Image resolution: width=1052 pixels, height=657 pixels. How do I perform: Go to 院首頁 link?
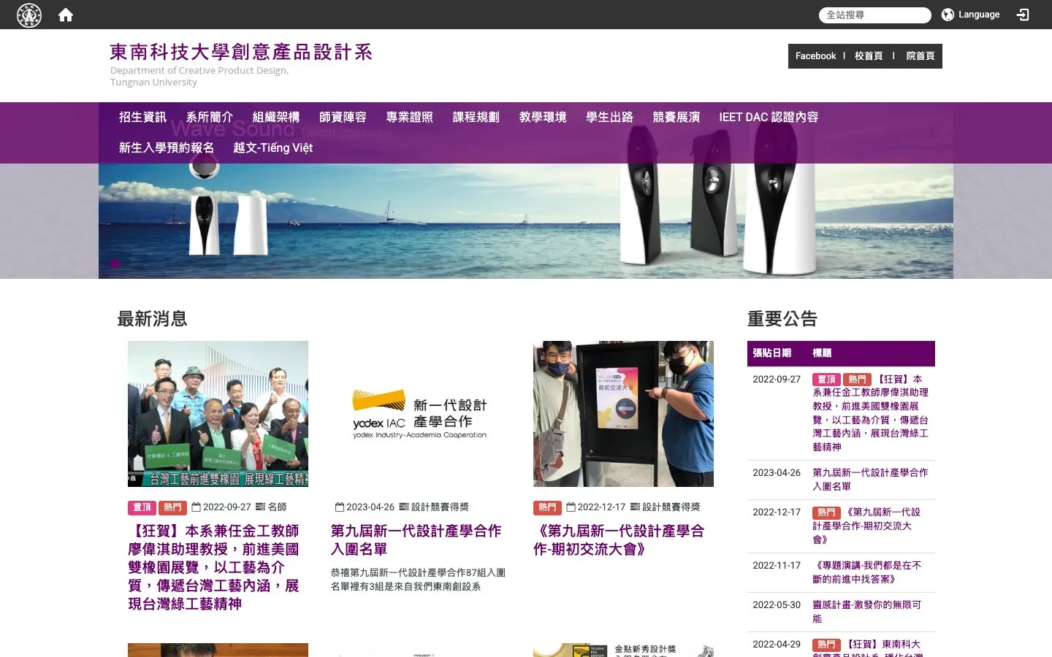click(x=920, y=56)
